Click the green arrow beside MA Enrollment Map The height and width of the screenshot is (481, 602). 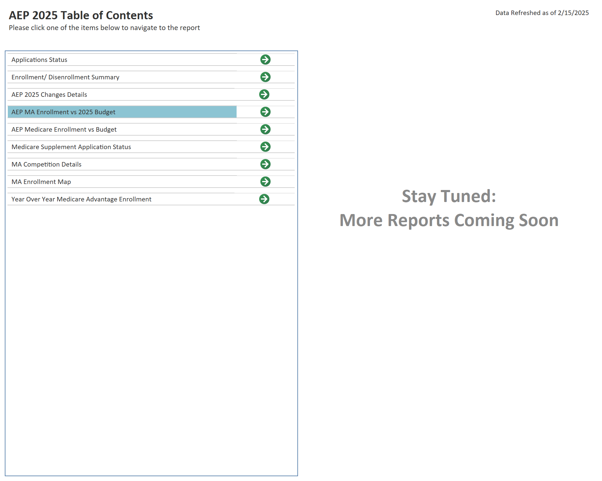click(x=265, y=182)
